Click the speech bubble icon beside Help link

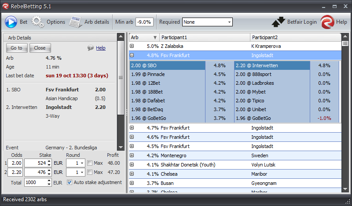[91, 48]
